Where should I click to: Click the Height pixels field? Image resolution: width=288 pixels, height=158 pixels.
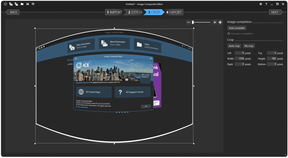[271, 58]
